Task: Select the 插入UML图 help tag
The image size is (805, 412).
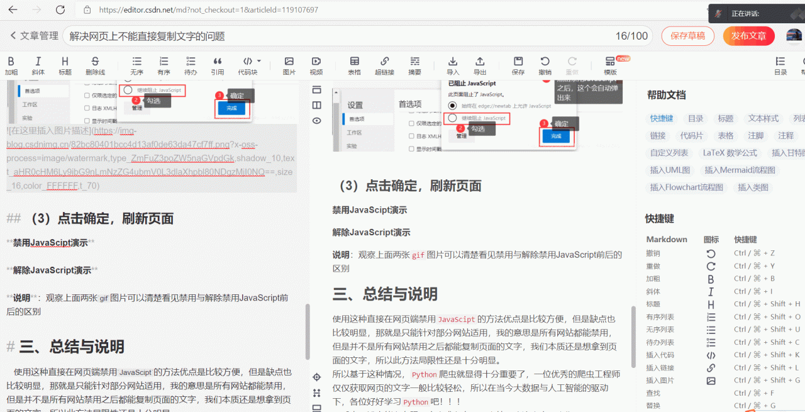Action: tap(670, 170)
